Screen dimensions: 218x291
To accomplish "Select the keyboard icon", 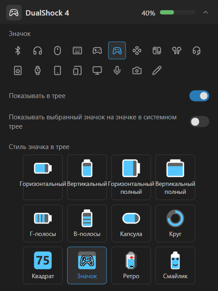I will [x=77, y=51].
